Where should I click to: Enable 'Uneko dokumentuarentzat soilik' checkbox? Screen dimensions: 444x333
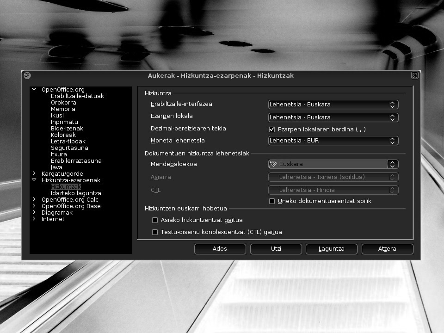(x=272, y=201)
